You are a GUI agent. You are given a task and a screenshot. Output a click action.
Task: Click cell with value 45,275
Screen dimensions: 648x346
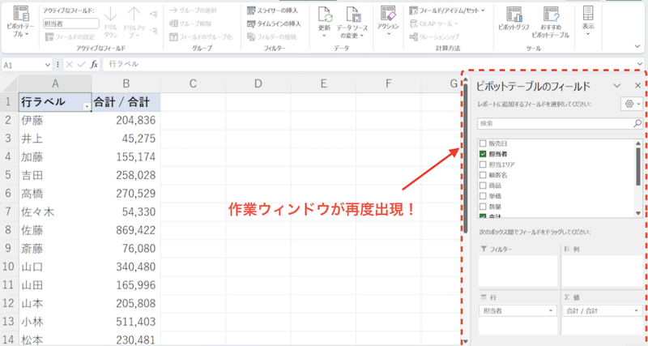pyautogui.click(x=126, y=139)
